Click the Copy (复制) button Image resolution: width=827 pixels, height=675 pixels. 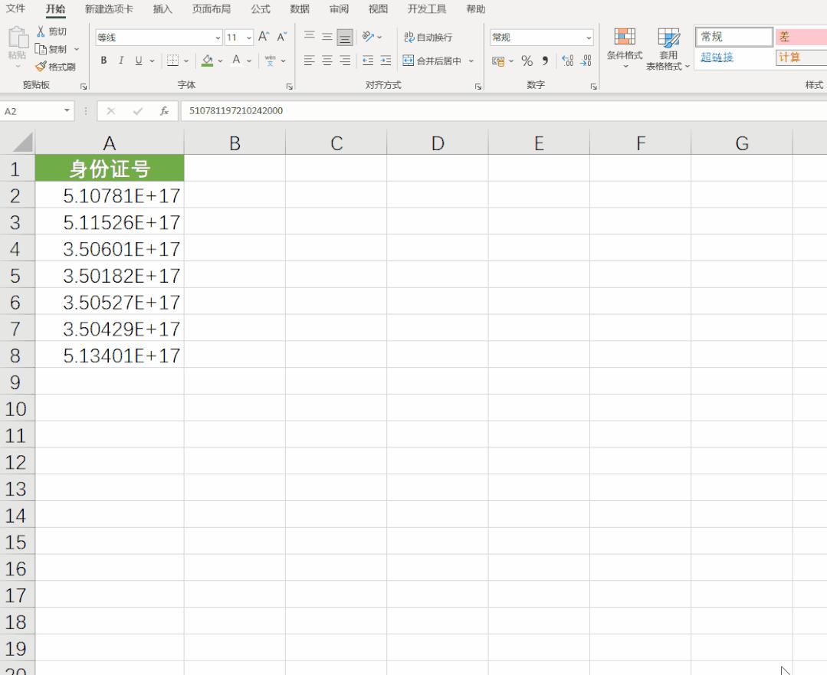pyautogui.click(x=51, y=49)
